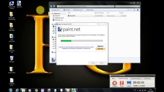Image resolution: width=164 pixels, height=92 pixels.
Task: Click Открыть in the Explorer toolbar
Action: (67, 10)
